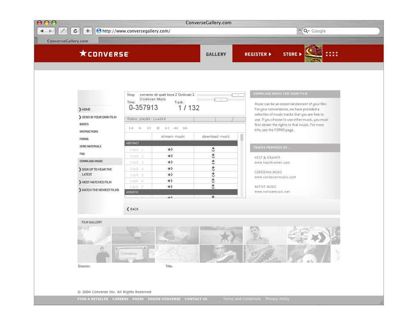Open the dragon drawing film thumbnail
This screenshot has height=325, width=415.
tap(265, 254)
